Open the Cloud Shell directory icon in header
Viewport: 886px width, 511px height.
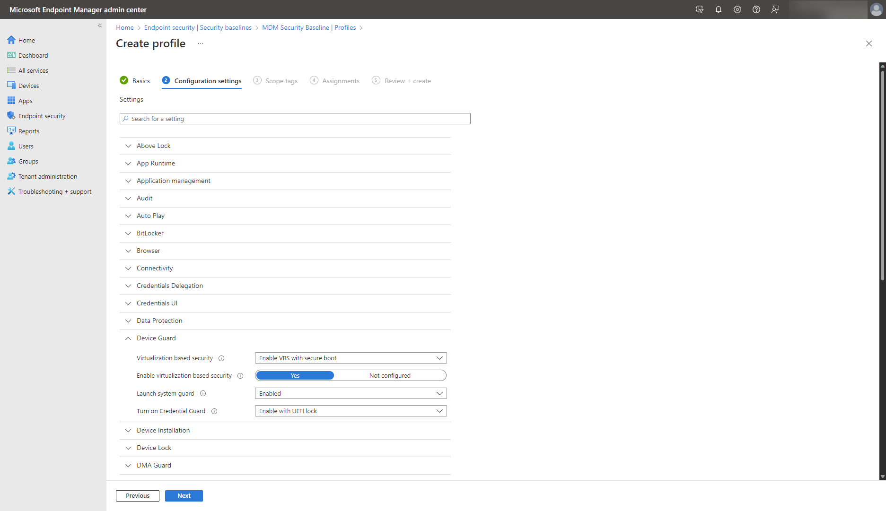(700, 9)
